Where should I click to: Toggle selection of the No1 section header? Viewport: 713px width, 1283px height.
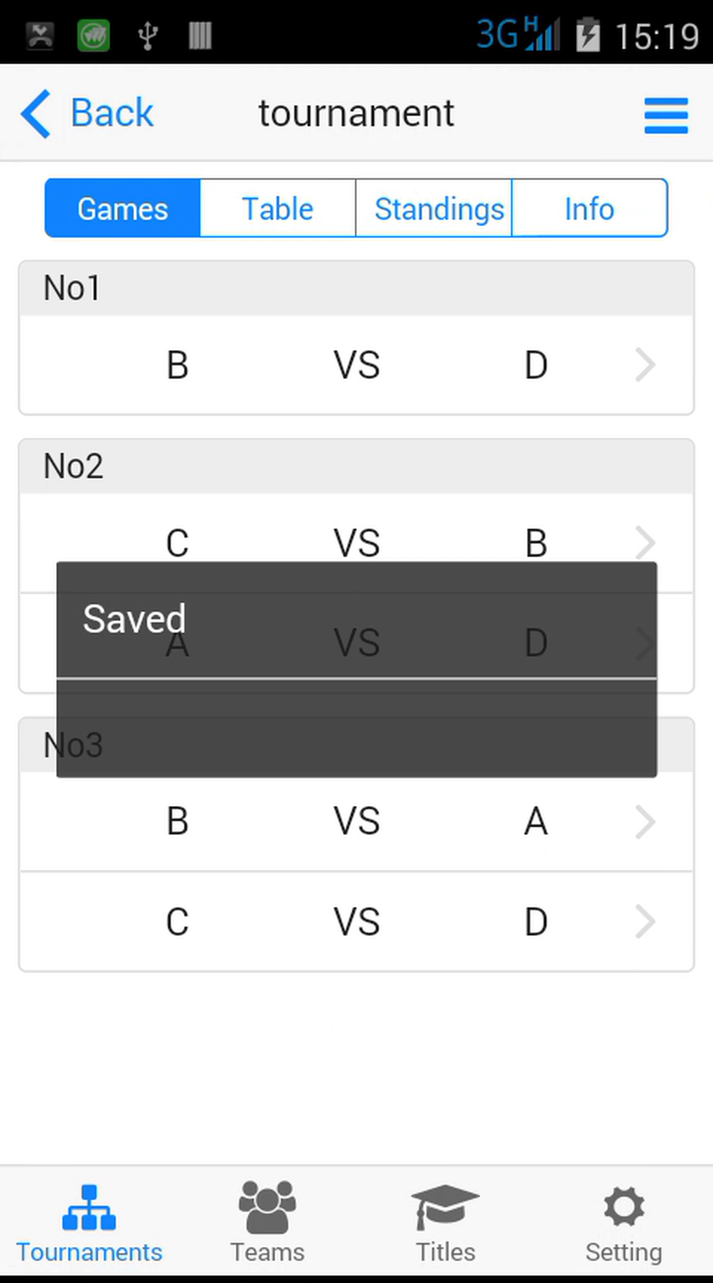tap(356, 287)
